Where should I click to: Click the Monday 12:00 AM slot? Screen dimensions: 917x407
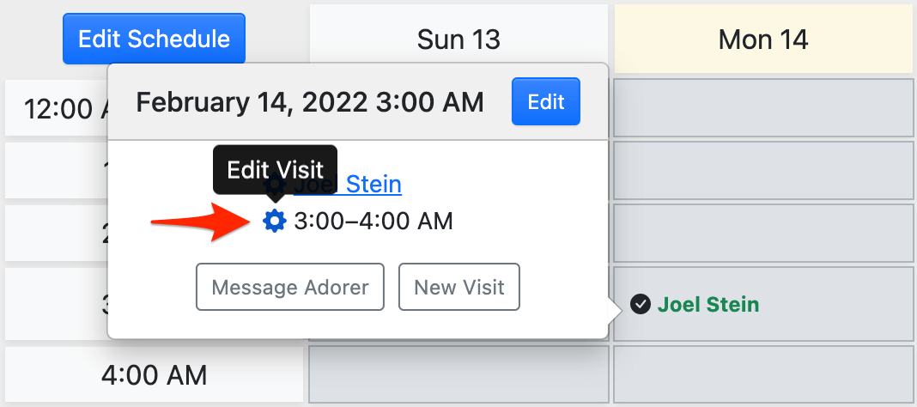click(x=763, y=107)
